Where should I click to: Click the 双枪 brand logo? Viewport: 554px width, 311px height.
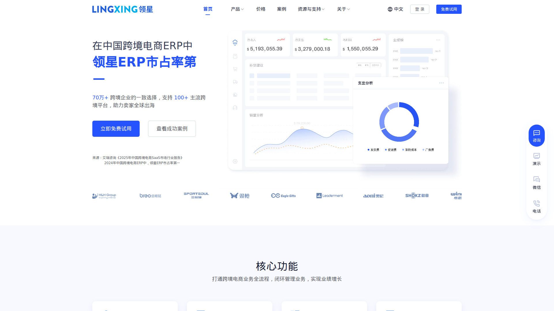[x=239, y=196]
